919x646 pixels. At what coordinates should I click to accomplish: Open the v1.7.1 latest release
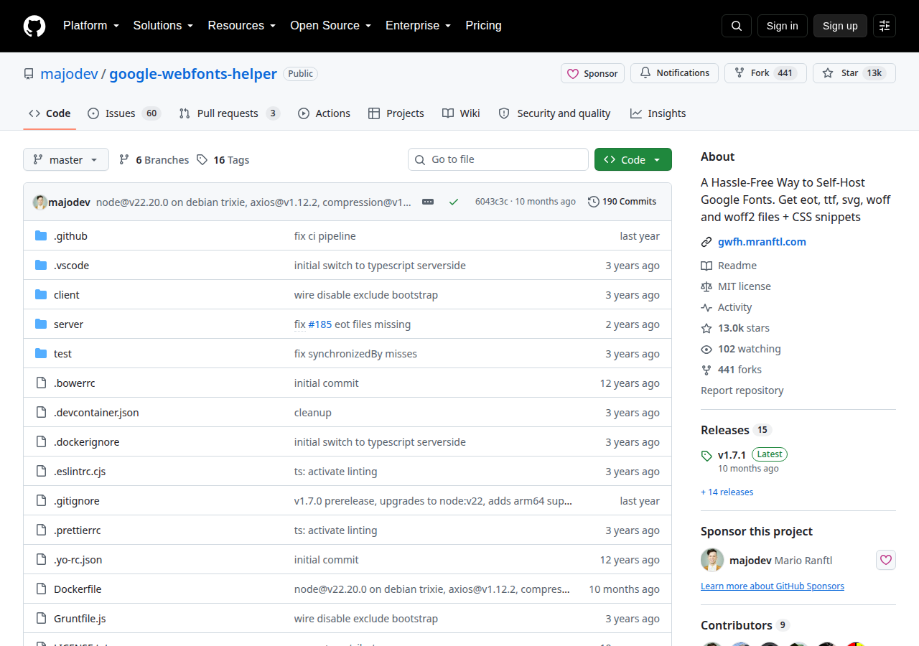tap(732, 455)
